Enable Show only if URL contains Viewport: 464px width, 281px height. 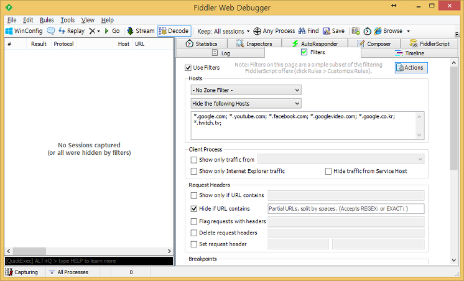tap(194, 195)
